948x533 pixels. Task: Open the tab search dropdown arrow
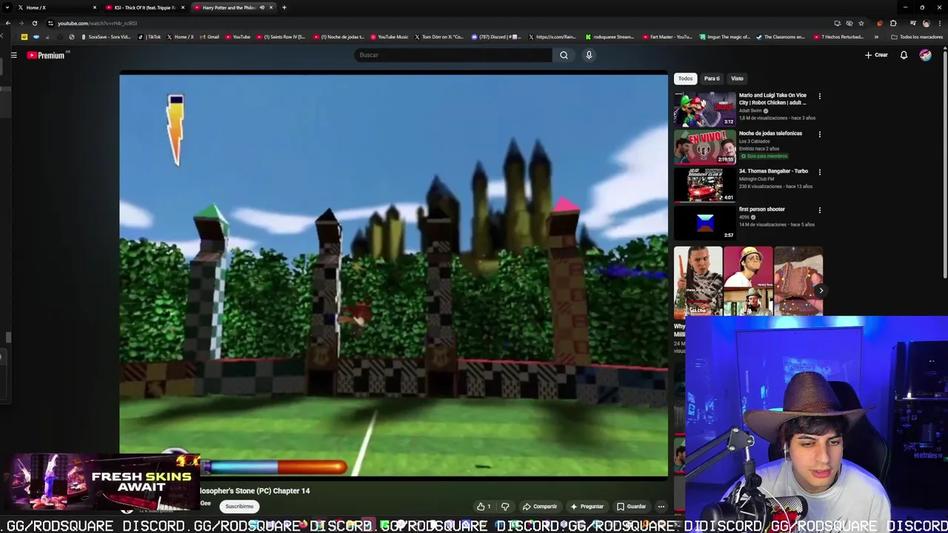click(x=6, y=7)
